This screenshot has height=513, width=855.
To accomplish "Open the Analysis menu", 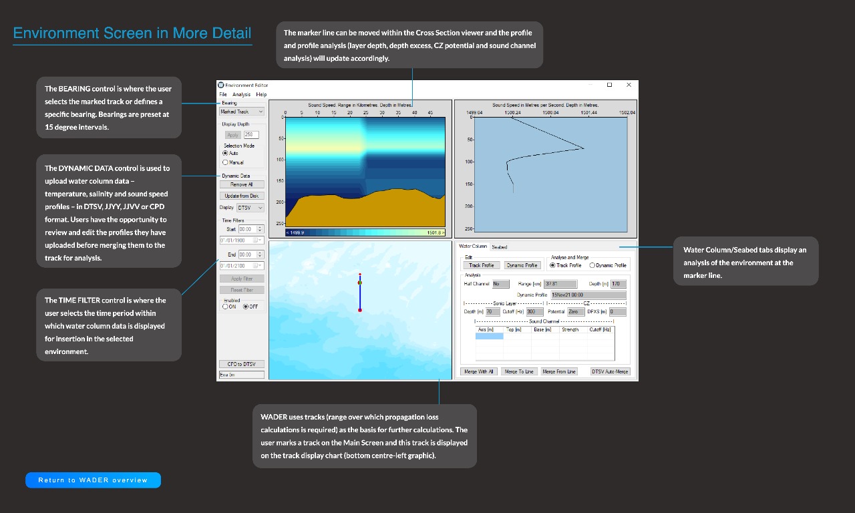I will pyautogui.click(x=241, y=94).
